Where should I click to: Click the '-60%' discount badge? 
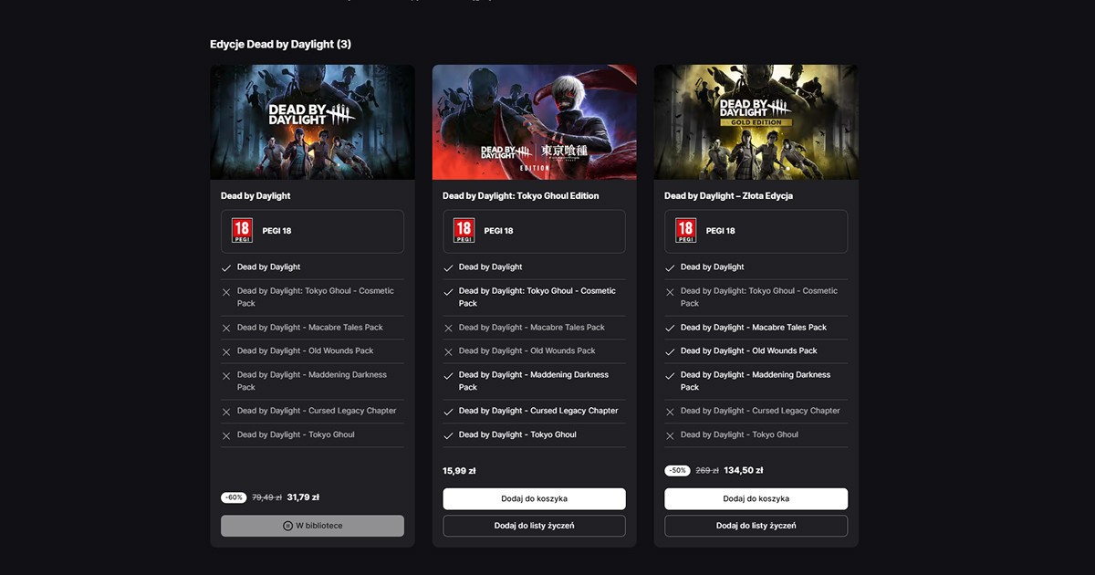[234, 497]
